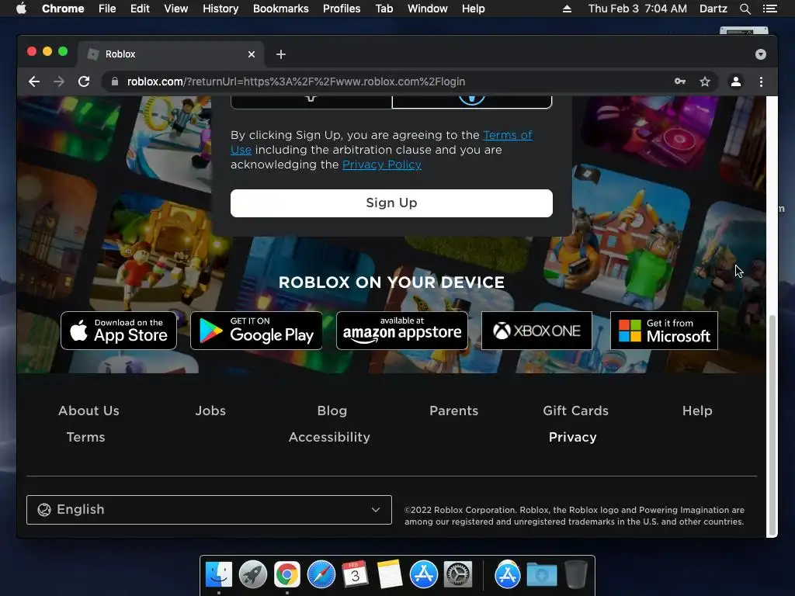
Task: Open the Downloads folder in Dock
Action: tap(541, 575)
